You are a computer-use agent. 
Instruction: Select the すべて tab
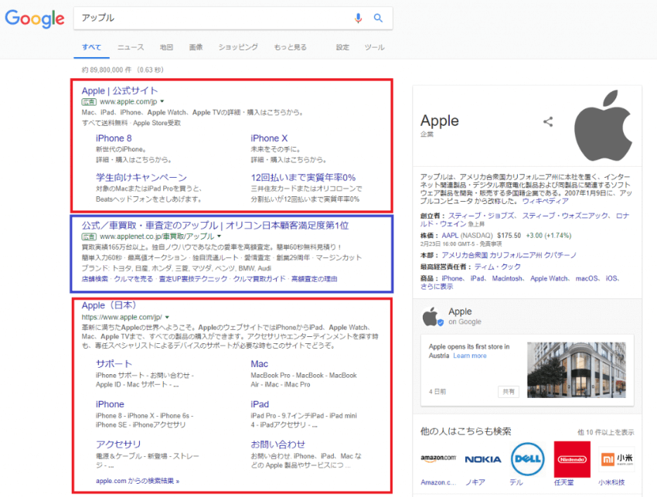91,47
